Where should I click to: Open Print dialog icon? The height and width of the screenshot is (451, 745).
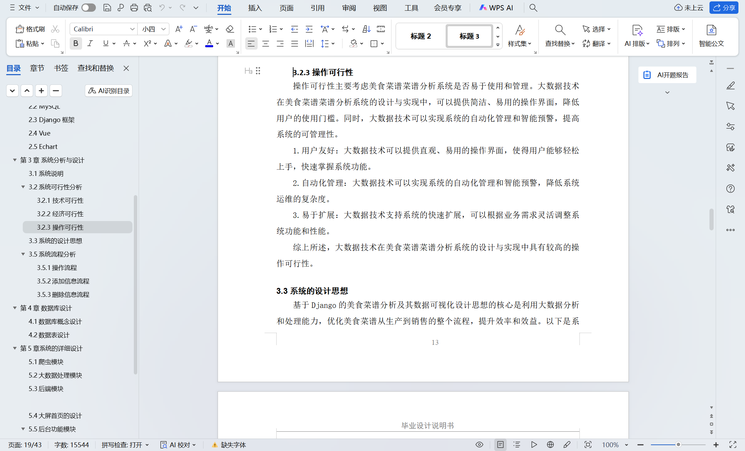134,8
